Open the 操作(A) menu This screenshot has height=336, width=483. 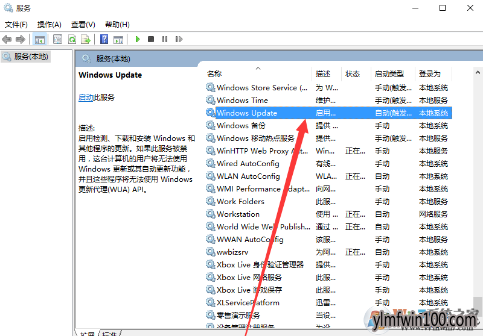(x=50, y=25)
